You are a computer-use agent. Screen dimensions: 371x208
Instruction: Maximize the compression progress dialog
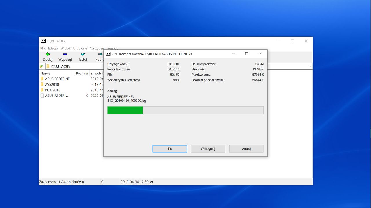(x=247, y=54)
